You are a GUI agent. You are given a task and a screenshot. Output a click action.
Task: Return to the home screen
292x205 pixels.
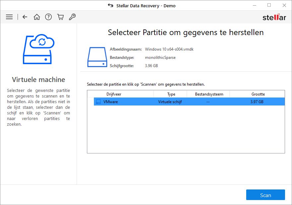37,17
